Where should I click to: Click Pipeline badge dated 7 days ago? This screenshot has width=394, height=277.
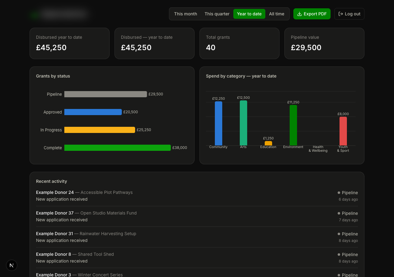tap(348, 213)
